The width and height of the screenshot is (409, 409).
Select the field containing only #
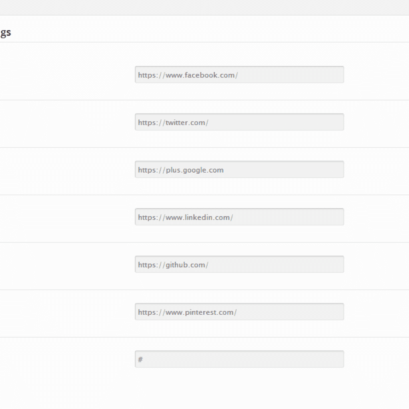click(240, 359)
